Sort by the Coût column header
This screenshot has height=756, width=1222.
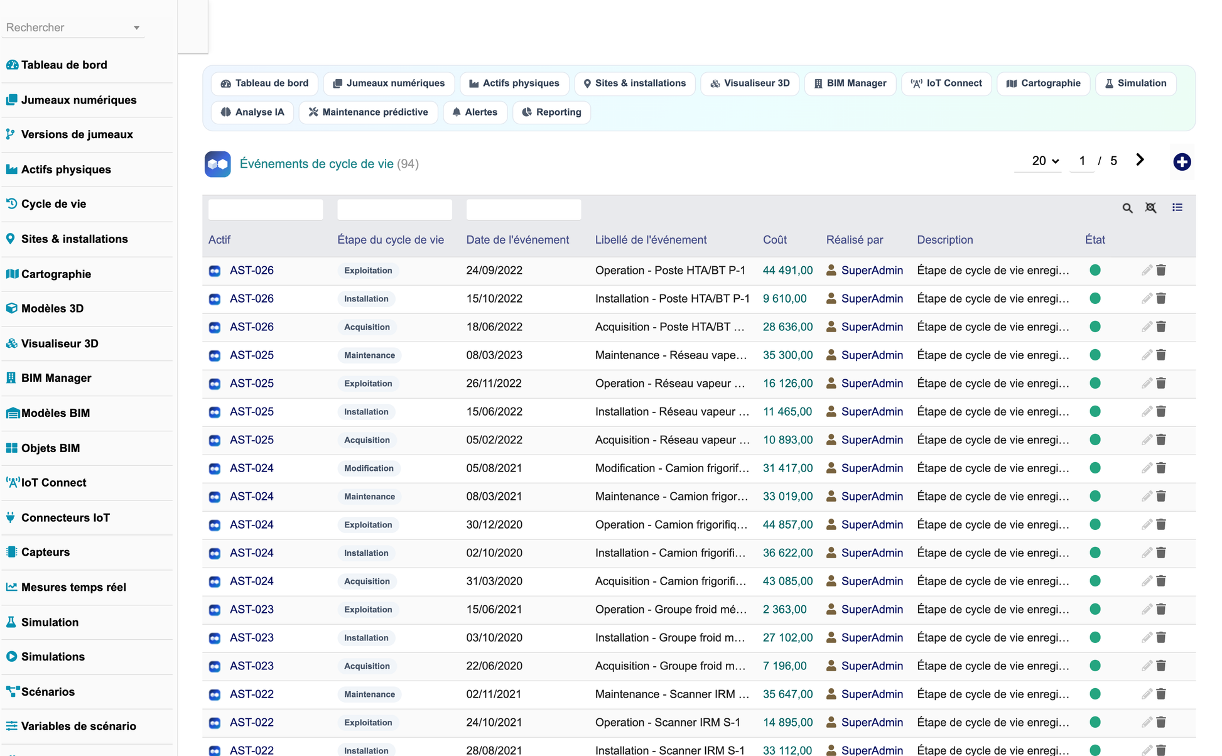tap(775, 240)
